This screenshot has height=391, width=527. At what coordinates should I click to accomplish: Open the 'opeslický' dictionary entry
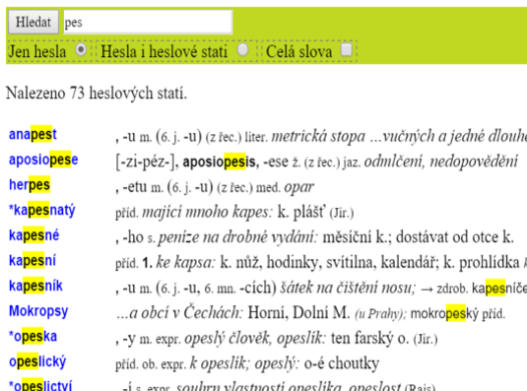pos(37,361)
